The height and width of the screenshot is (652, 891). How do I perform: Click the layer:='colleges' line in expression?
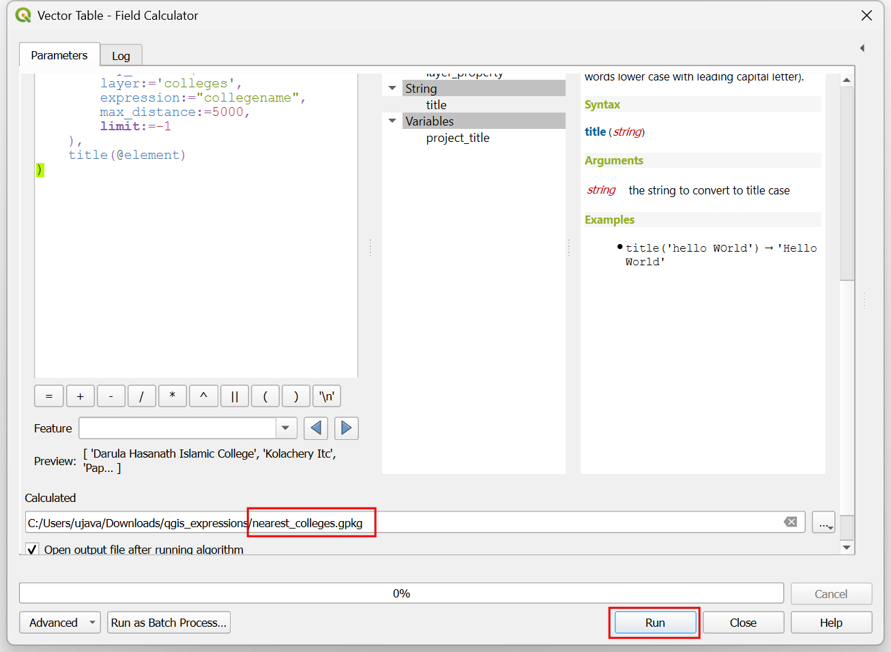point(171,83)
